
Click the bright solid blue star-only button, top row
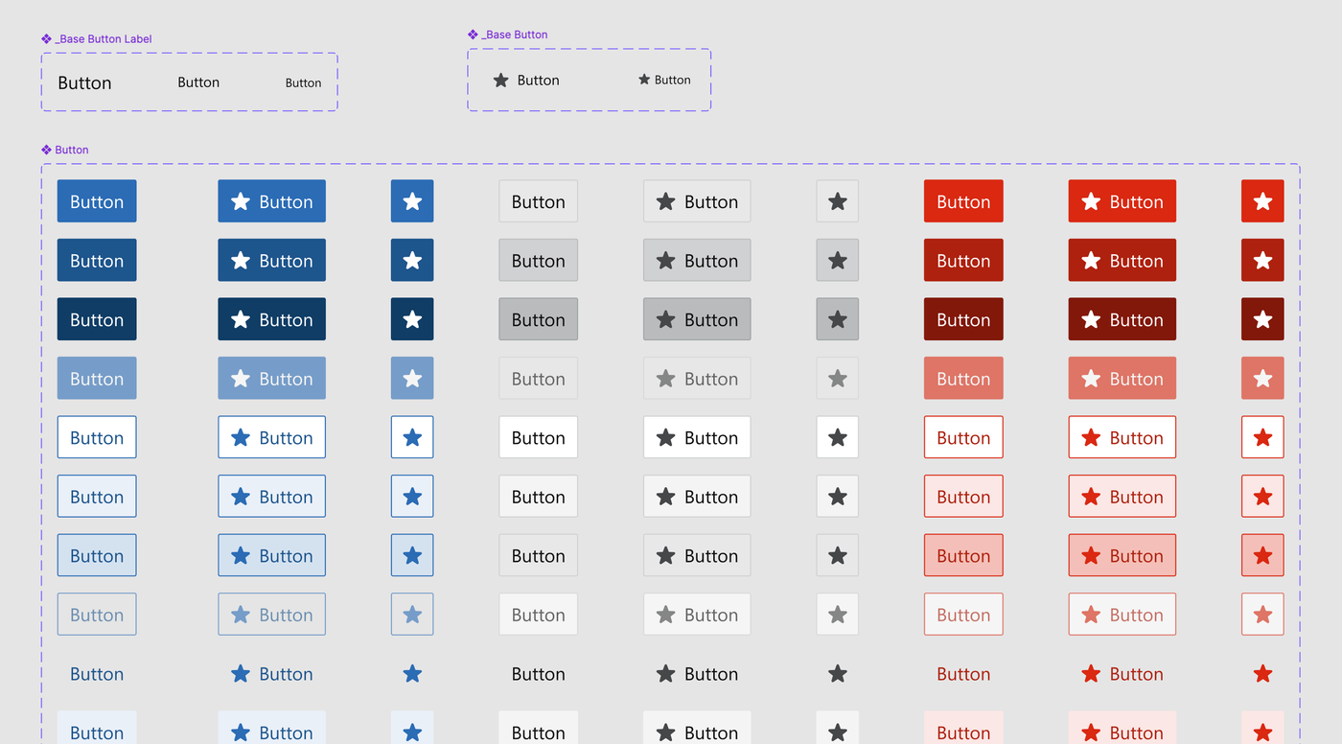tap(412, 201)
